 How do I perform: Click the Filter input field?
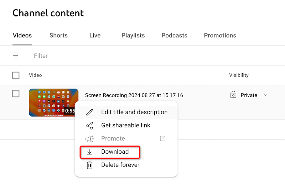pos(107,56)
